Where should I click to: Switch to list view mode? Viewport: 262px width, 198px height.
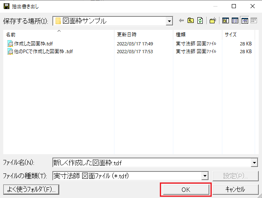(x=235, y=21)
